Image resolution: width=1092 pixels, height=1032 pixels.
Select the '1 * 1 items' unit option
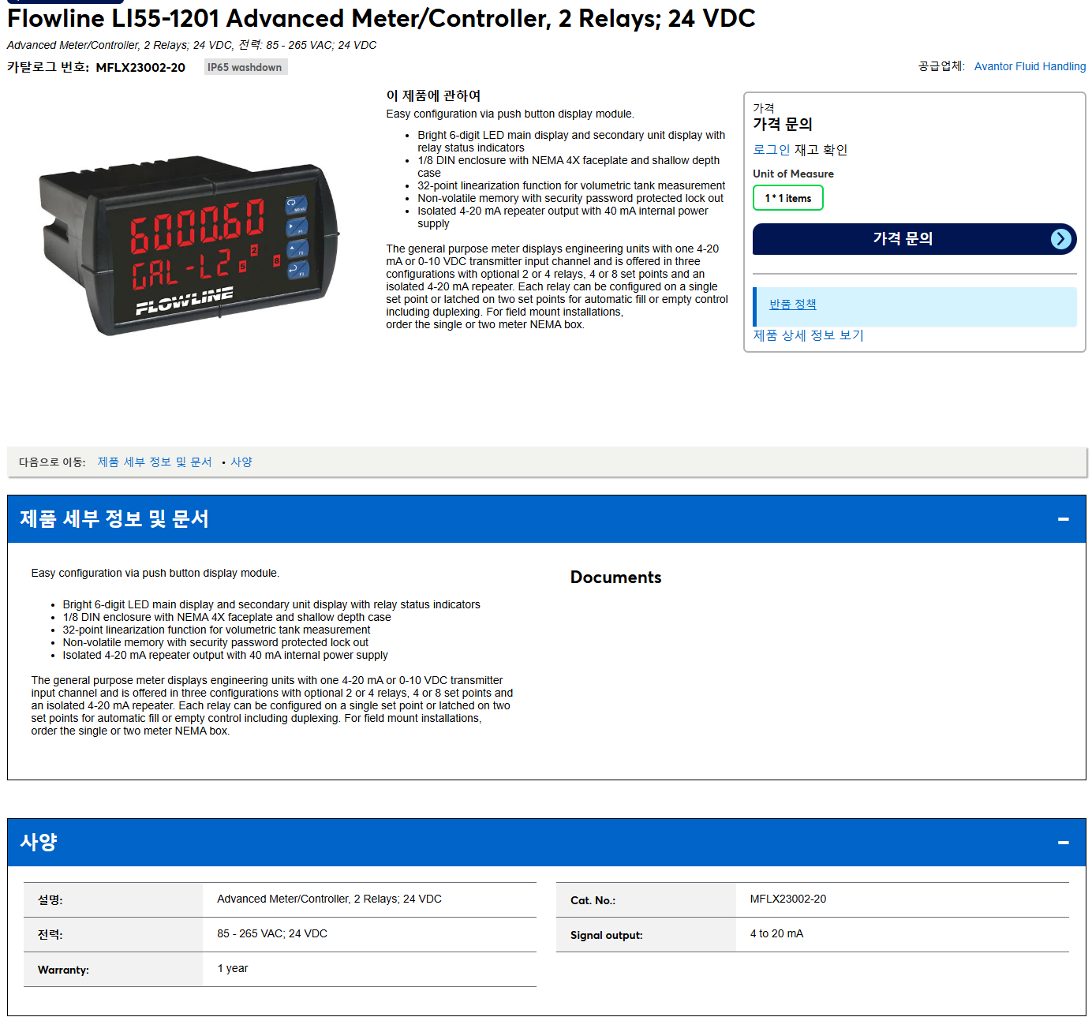(788, 198)
